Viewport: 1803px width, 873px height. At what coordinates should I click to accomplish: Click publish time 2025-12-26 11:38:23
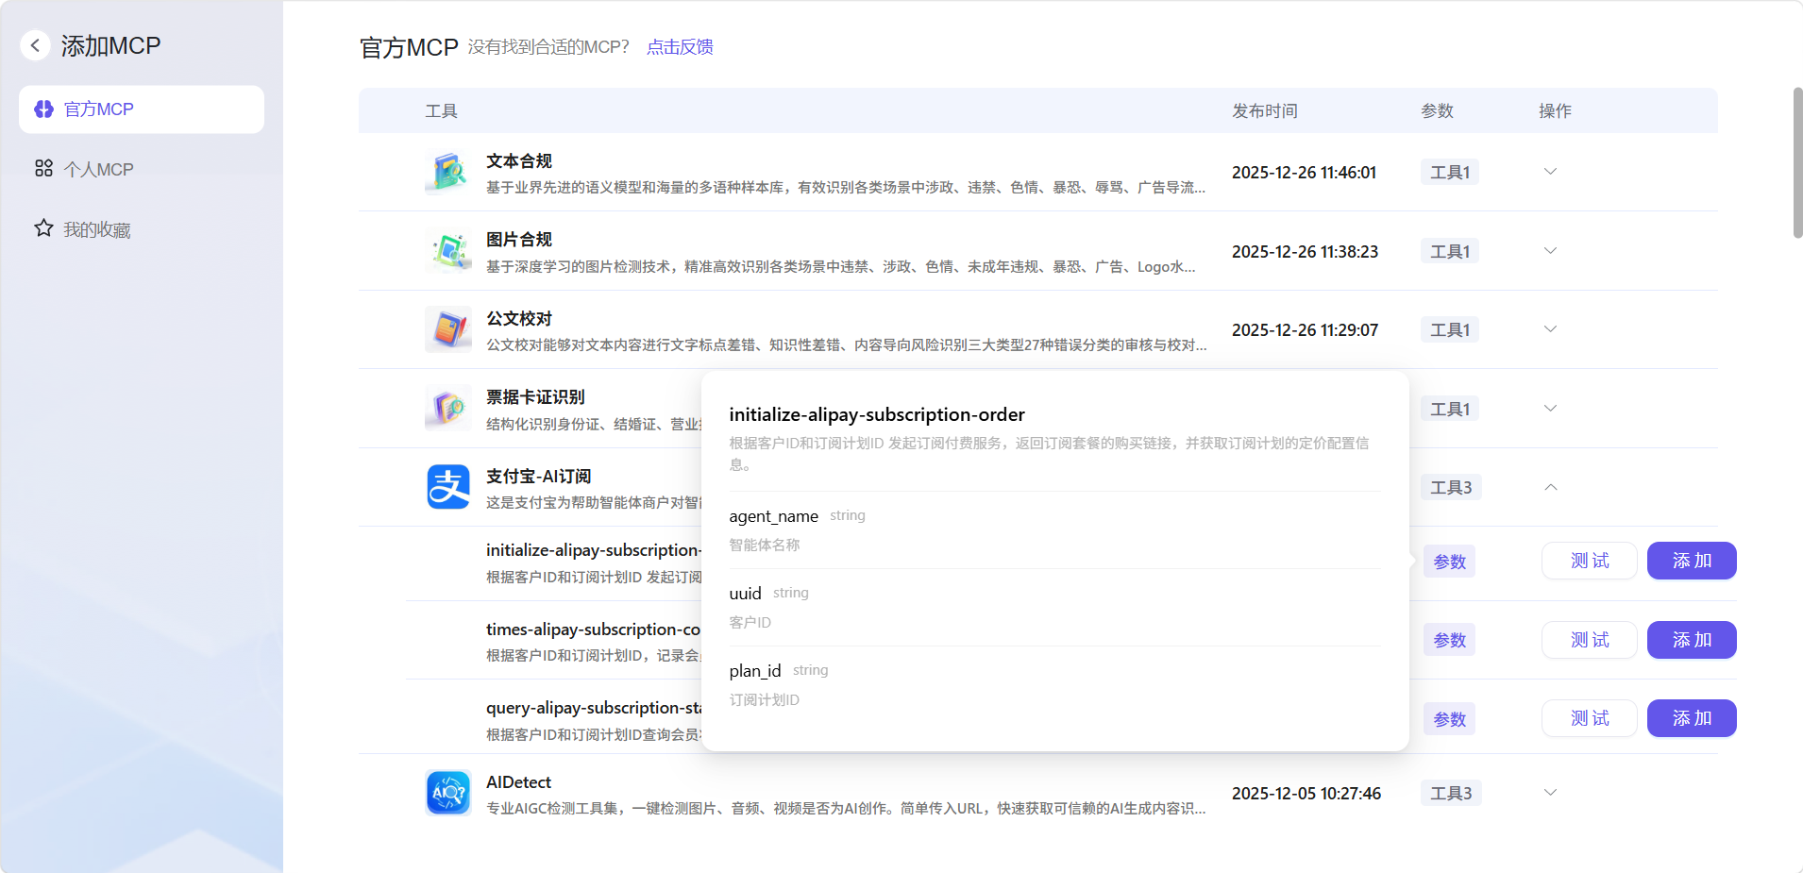1305,252
